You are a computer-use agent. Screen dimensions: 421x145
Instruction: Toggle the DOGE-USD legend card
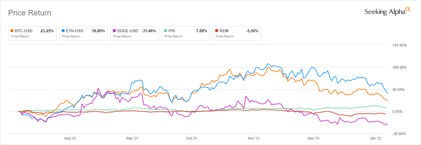point(134,33)
